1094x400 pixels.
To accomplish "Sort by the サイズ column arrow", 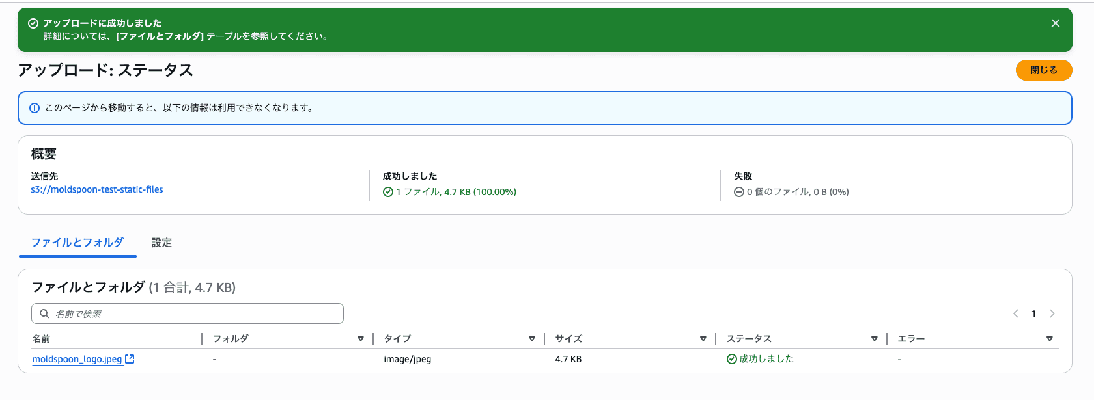I will click(x=703, y=339).
